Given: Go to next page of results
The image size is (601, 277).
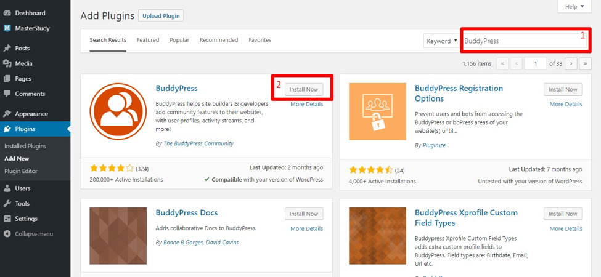Looking at the screenshot, I should point(571,63).
